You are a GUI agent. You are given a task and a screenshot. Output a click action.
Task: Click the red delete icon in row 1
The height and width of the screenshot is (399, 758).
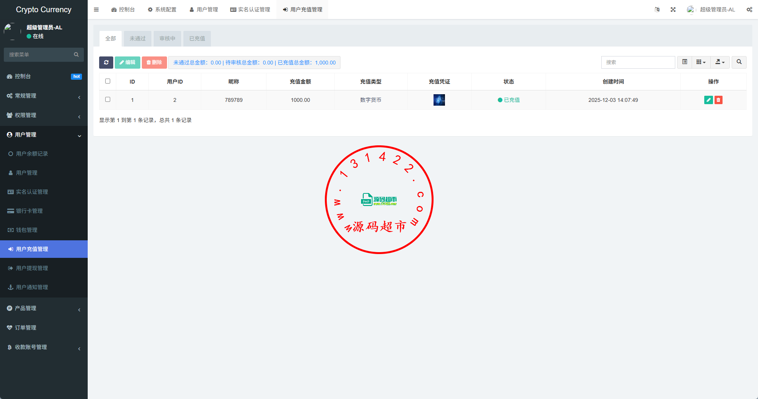tap(718, 100)
